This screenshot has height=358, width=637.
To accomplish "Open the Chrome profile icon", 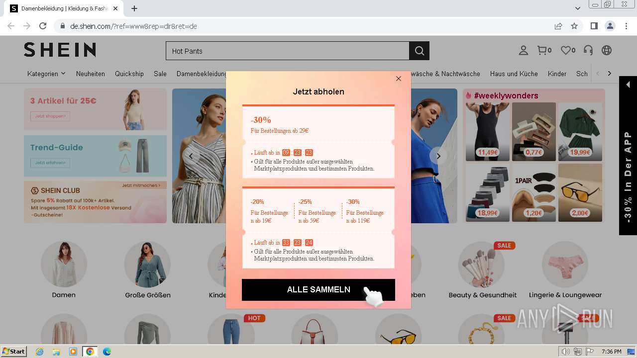I will click(610, 26).
